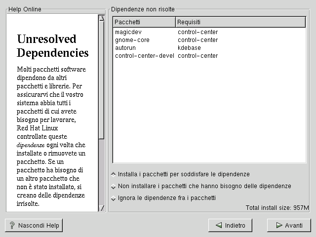Image resolution: width=316 pixels, height=237 pixels.
Task: Click the right arrow icon on Avanti
Action: tap(276, 225)
